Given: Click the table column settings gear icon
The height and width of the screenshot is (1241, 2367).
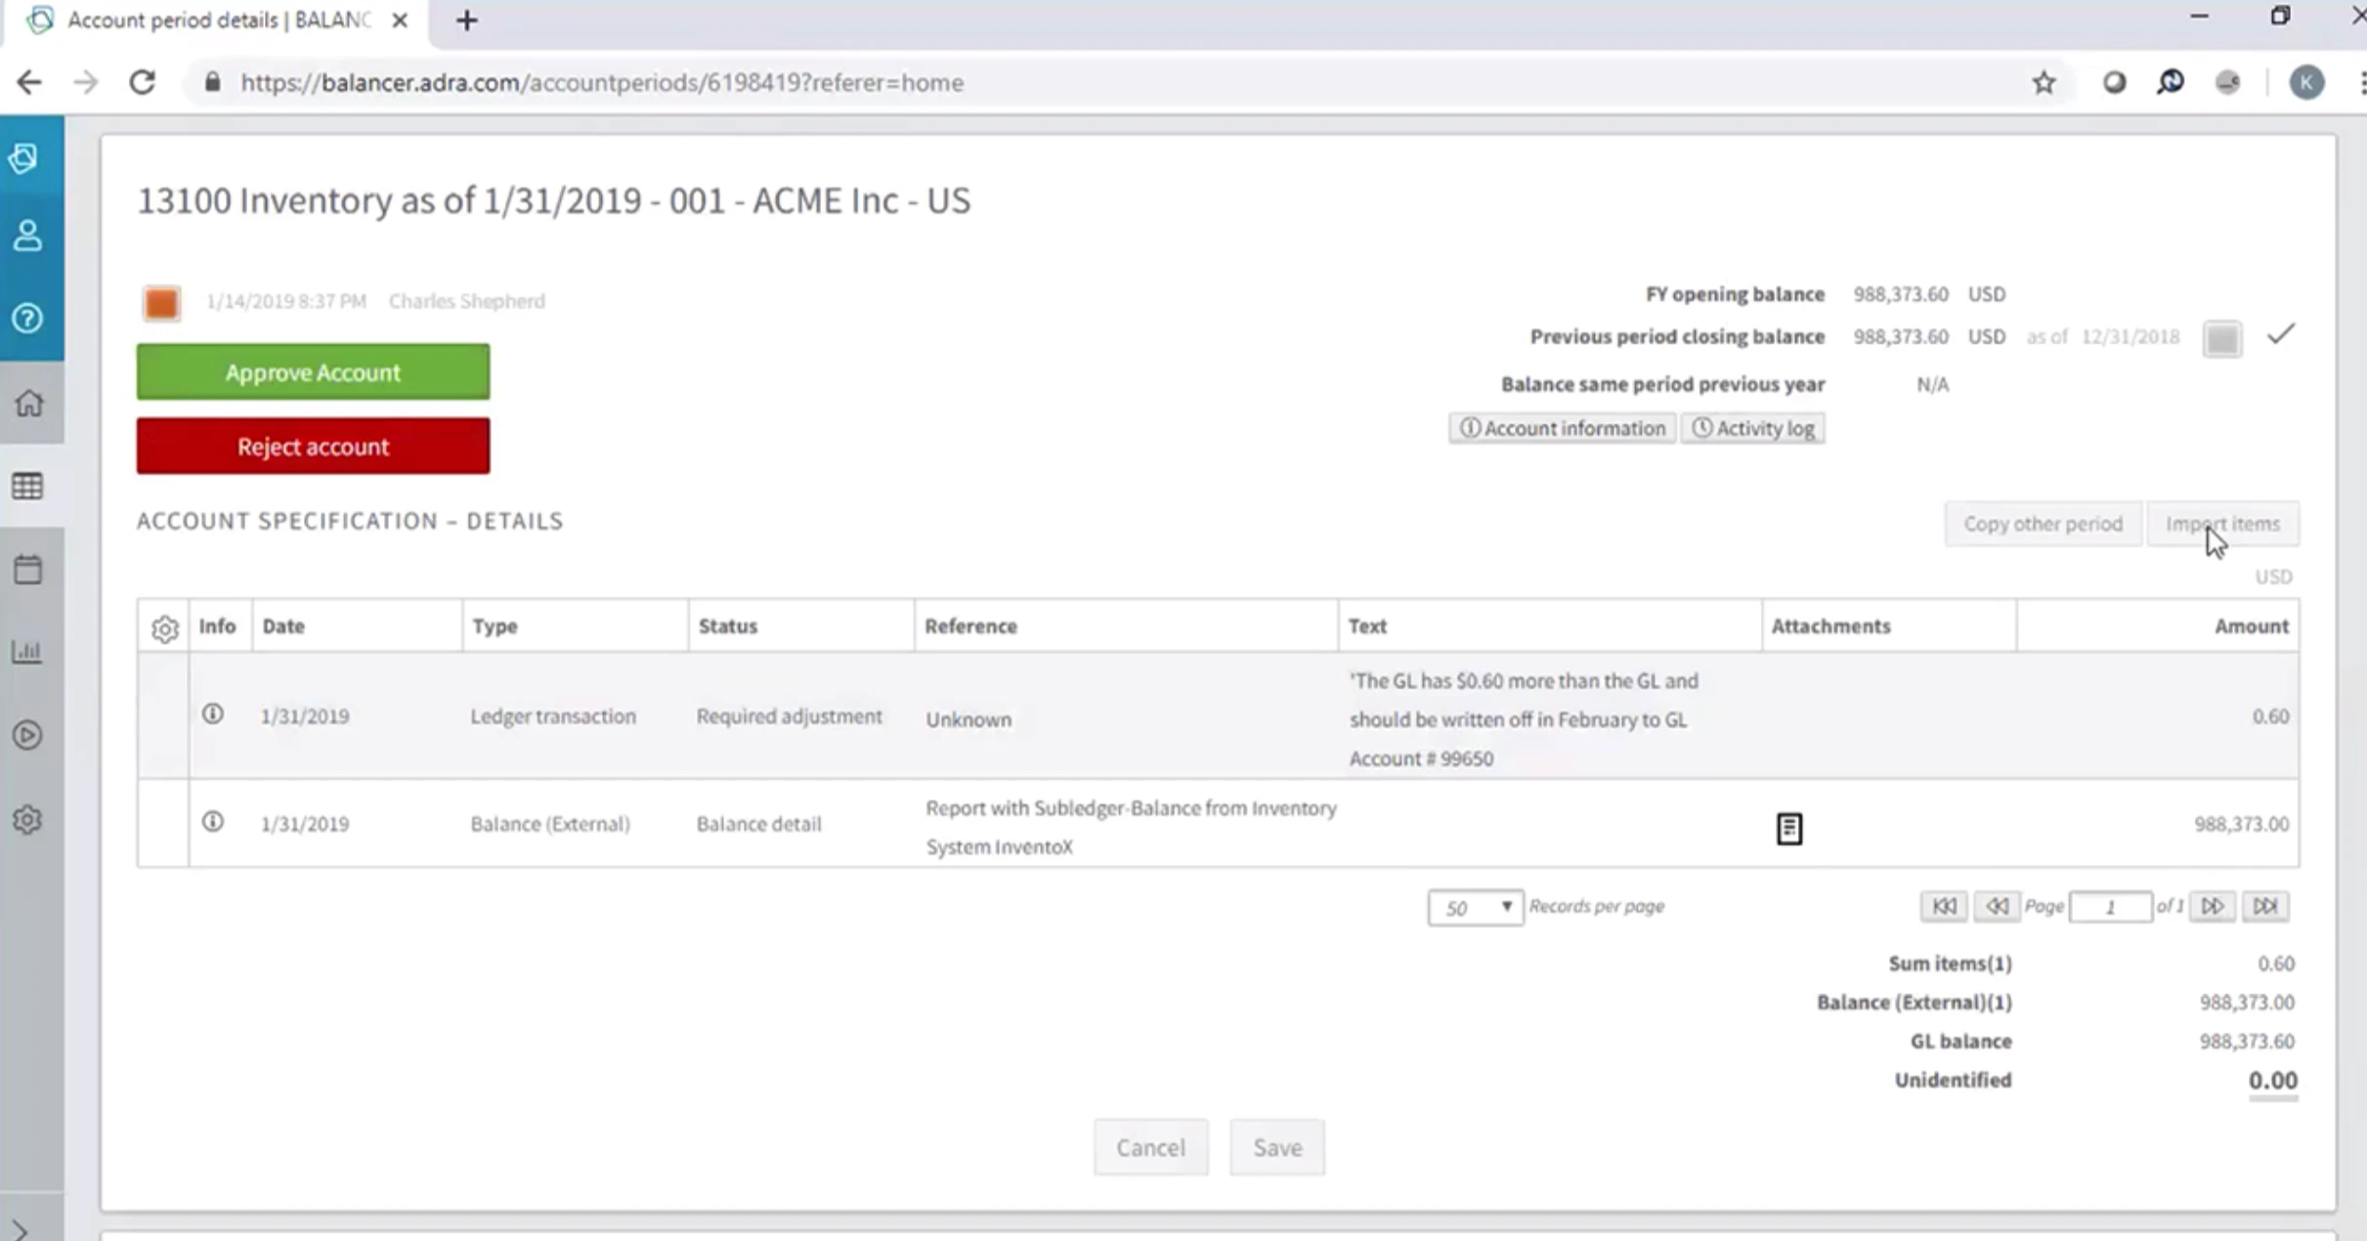Looking at the screenshot, I should (165, 628).
